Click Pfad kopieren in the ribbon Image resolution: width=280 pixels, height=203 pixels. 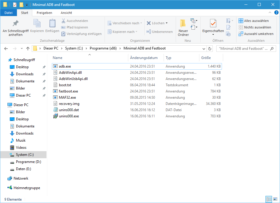point(74,27)
